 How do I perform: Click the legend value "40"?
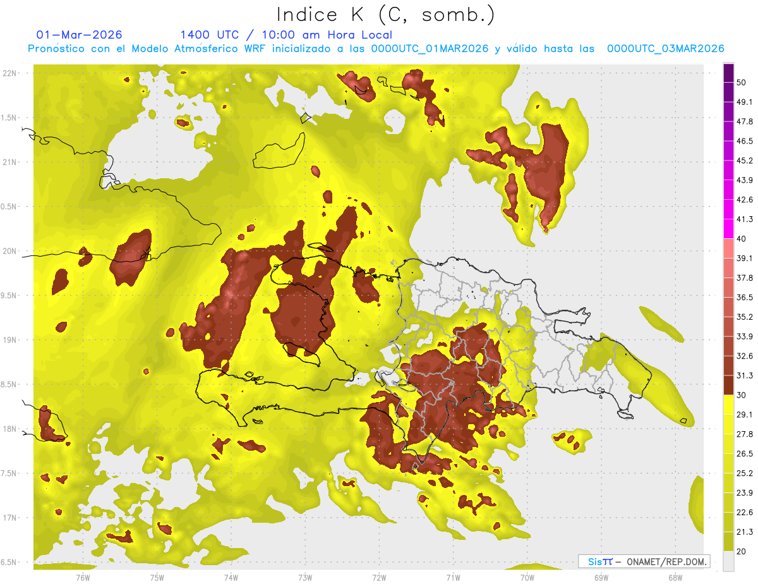pos(742,239)
